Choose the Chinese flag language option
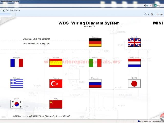Image resolution: width=164 pixels, height=123 pixels. click(x=56, y=104)
